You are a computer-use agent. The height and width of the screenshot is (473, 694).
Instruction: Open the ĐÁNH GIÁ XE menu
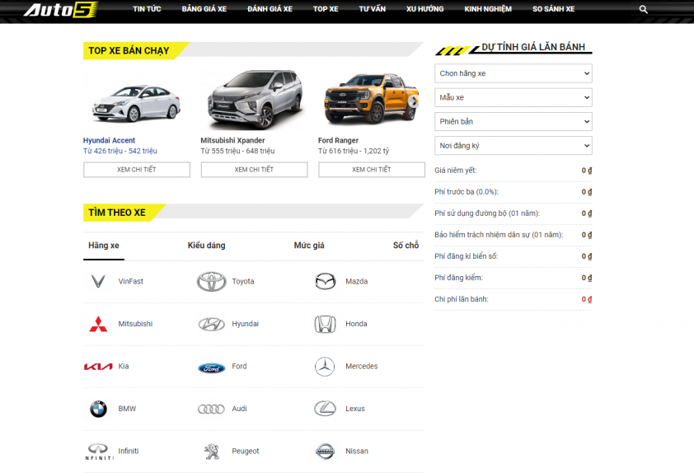[x=270, y=9]
